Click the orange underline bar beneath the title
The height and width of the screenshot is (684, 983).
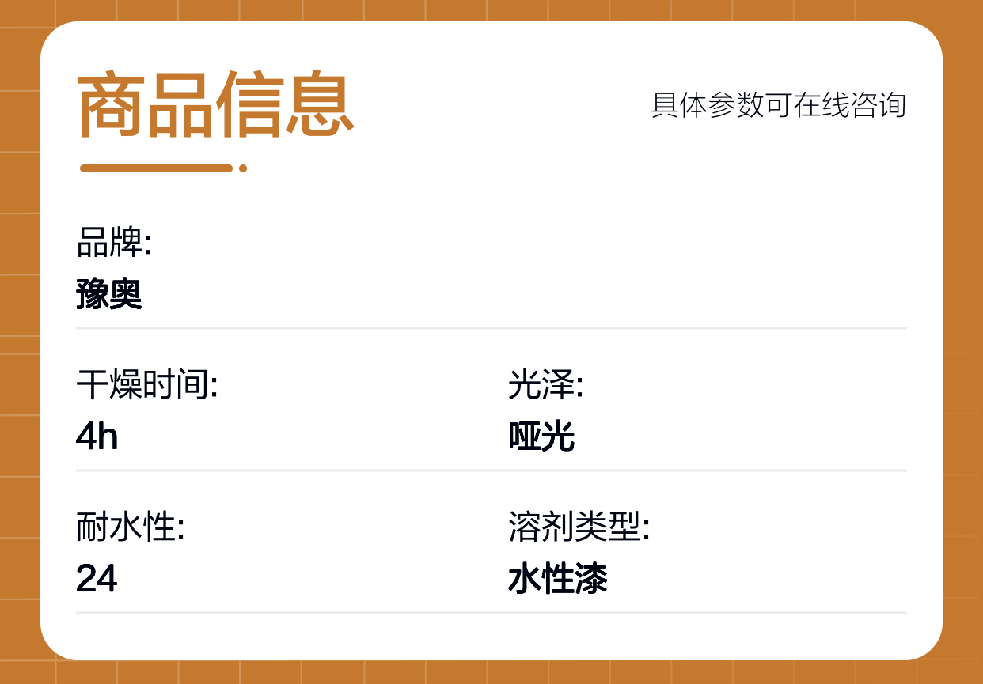[156, 168]
